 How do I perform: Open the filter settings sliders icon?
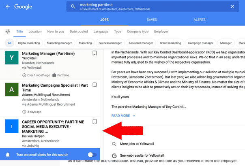pos(8,32)
